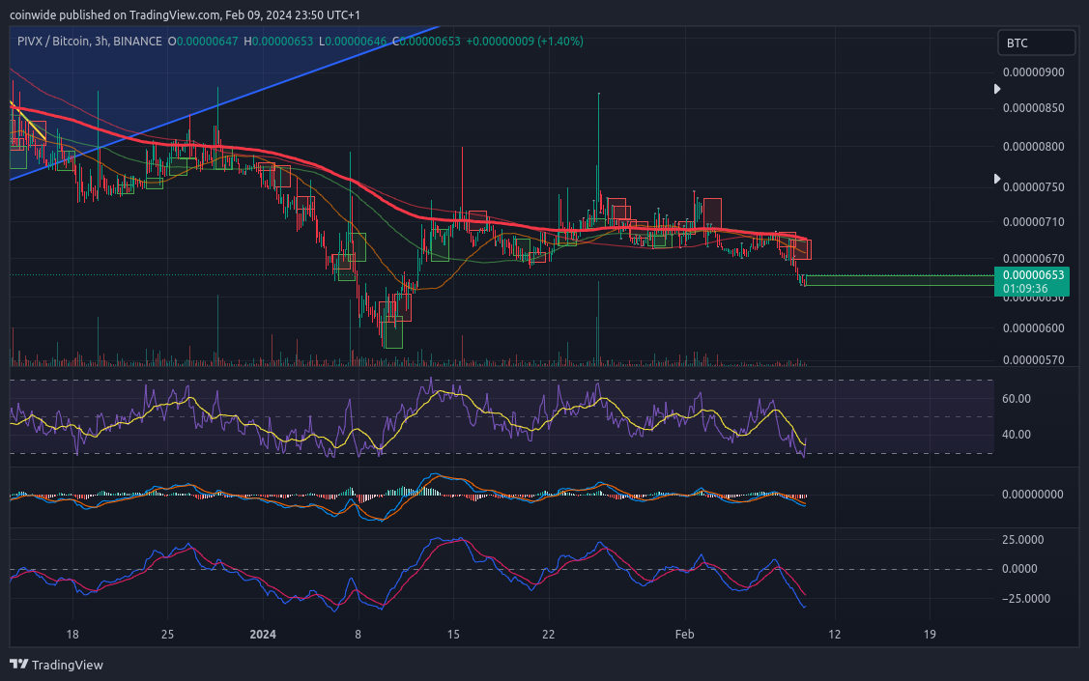Image resolution: width=1089 pixels, height=681 pixels.
Task: Click the date label 25 on time axis
Action: tap(167, 634)
